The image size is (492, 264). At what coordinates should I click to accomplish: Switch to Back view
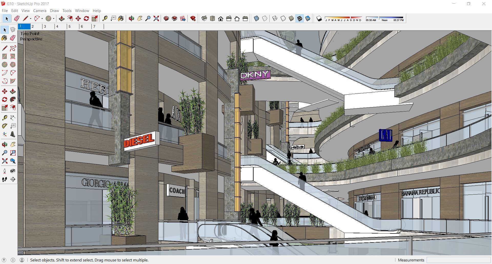click(237, 18)
